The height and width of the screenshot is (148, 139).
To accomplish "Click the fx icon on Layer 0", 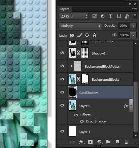I will coord(126,106).
